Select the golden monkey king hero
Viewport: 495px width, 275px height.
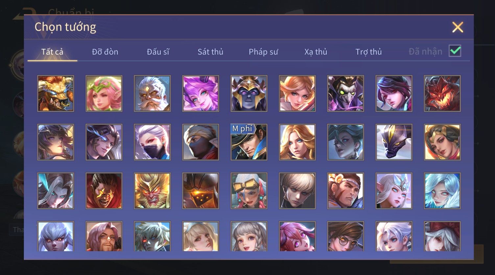pyautogui.click(x=152, y=191)
